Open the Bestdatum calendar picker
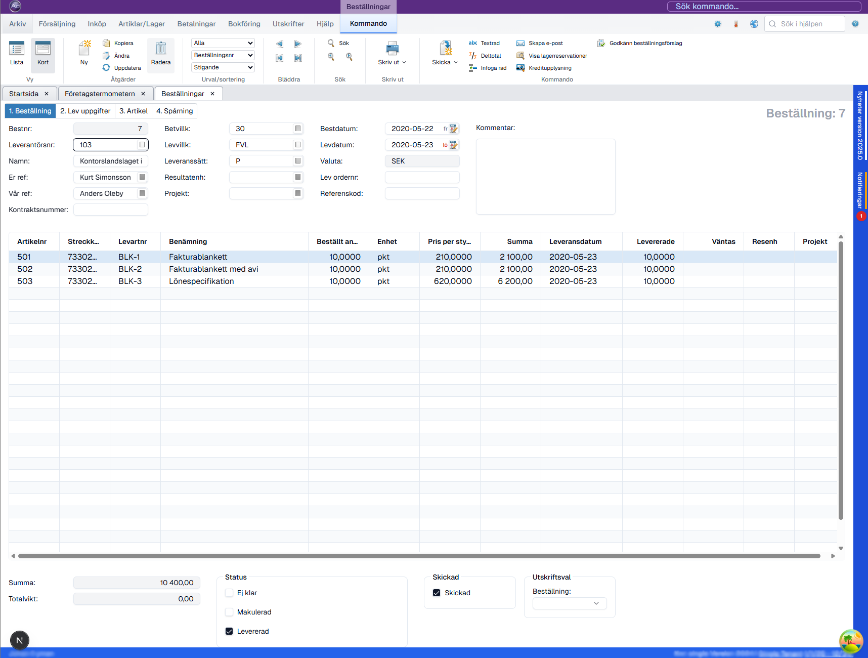Screen dimensions: 868x658 point(454,129)
